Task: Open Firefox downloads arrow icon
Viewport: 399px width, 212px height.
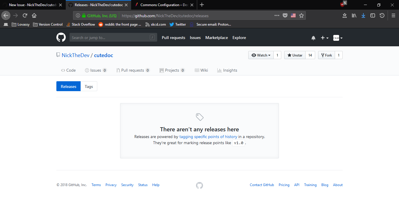Action: click(363, 15)
